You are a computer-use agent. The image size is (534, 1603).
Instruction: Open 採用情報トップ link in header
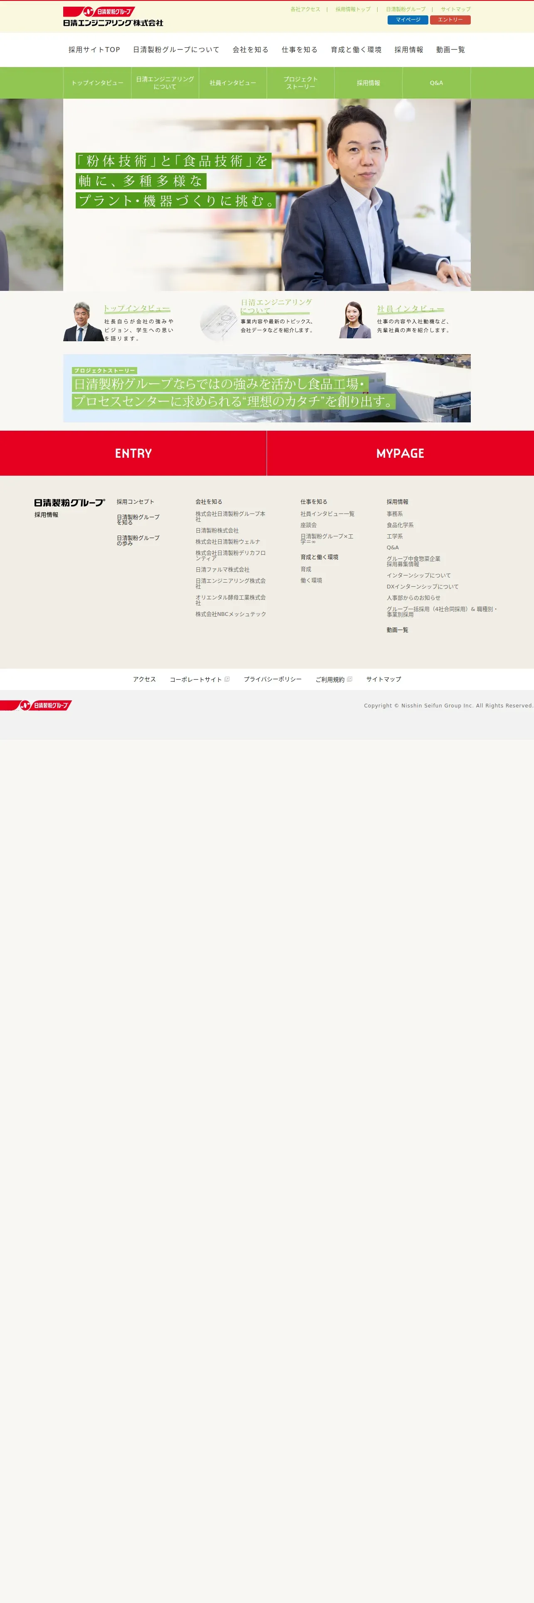pos(353,9)
